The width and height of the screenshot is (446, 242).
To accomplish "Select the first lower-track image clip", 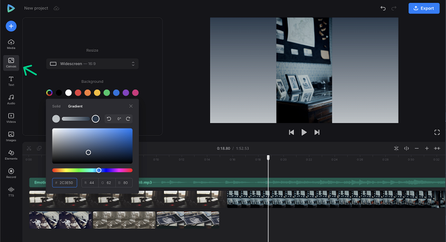I will pyautogui.click(x=61, y=220).
